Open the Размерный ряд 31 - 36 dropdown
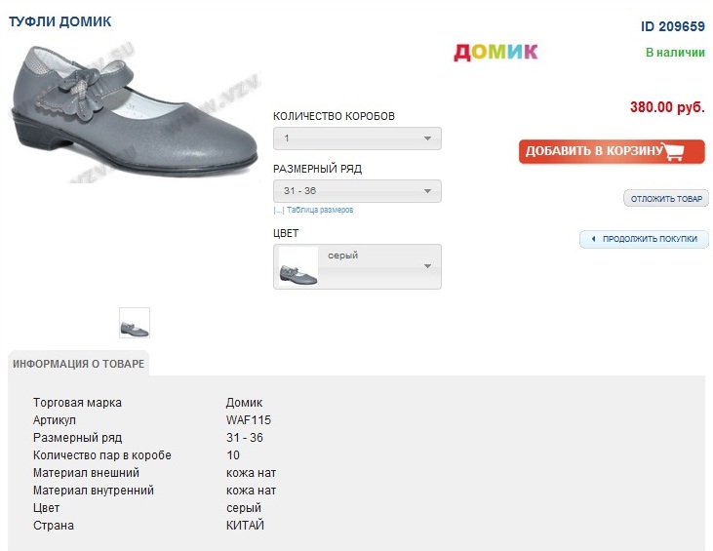Screen dimensions: 713x551 pos(357,191)
